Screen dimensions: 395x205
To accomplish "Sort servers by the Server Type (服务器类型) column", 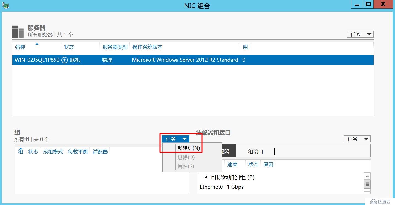I will pyautogui.click(x=115, y=47).
